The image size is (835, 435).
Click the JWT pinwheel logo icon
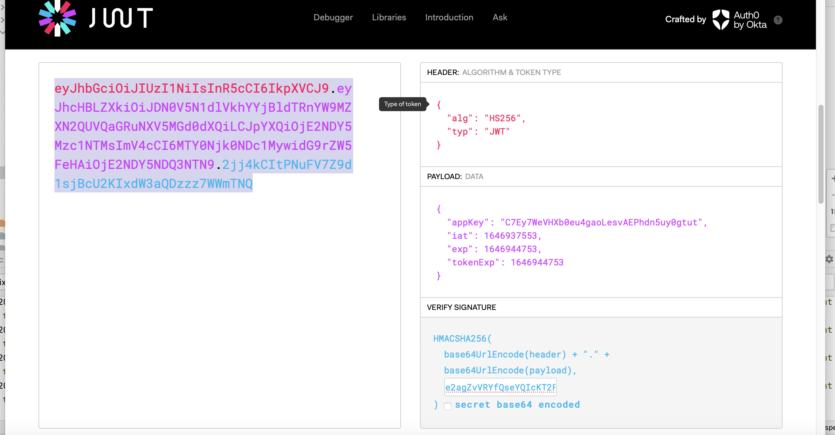tap(57, 18)
